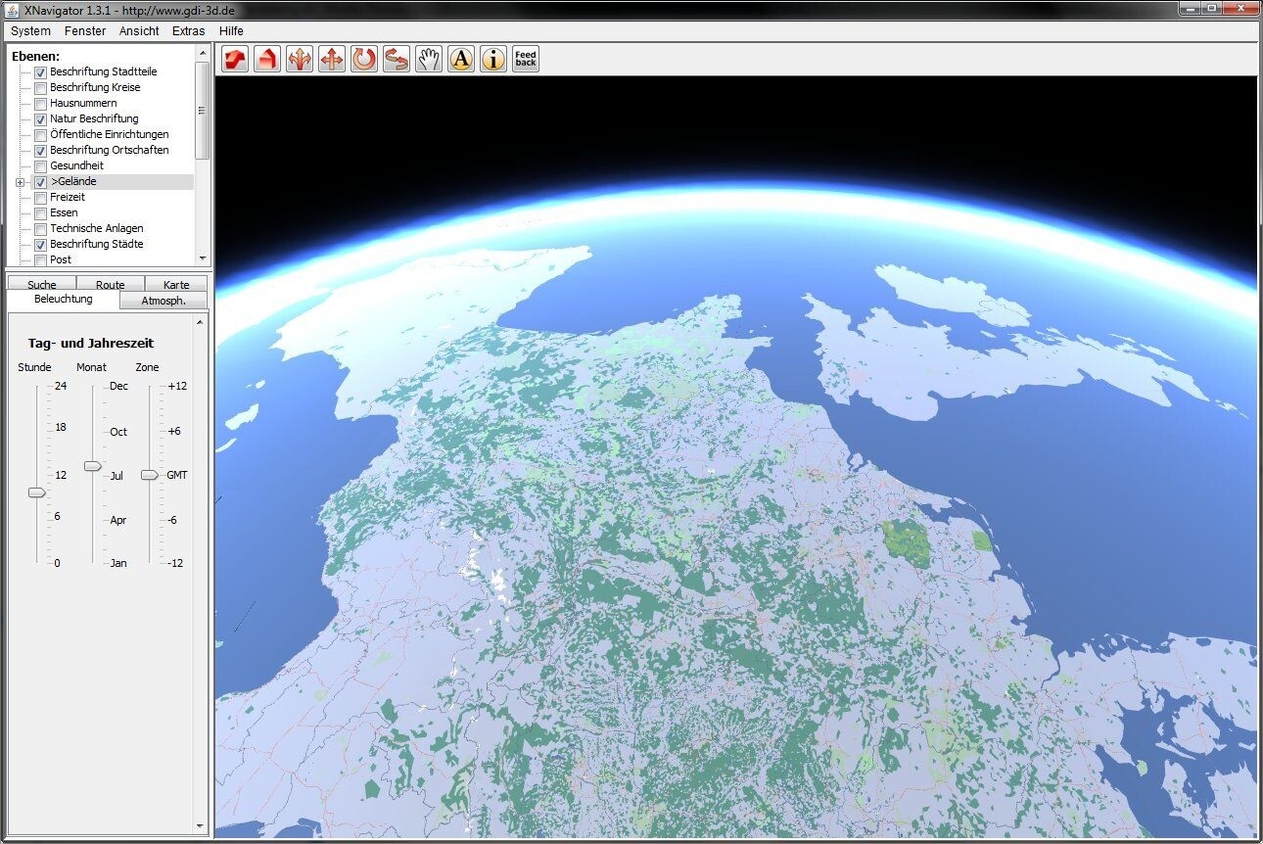Click the layers panel scrollbar down arrow
Image resolution: width=1263 pixels, height=844 pixels.
tap(203, 258)
